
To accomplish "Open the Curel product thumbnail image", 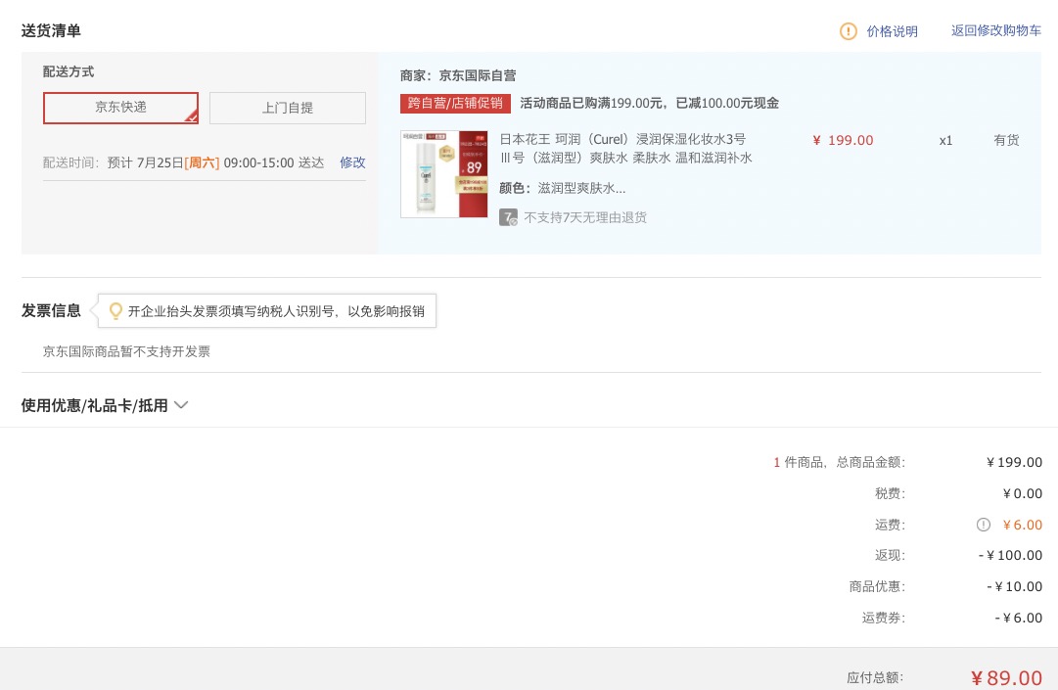I will coord(444,174).
